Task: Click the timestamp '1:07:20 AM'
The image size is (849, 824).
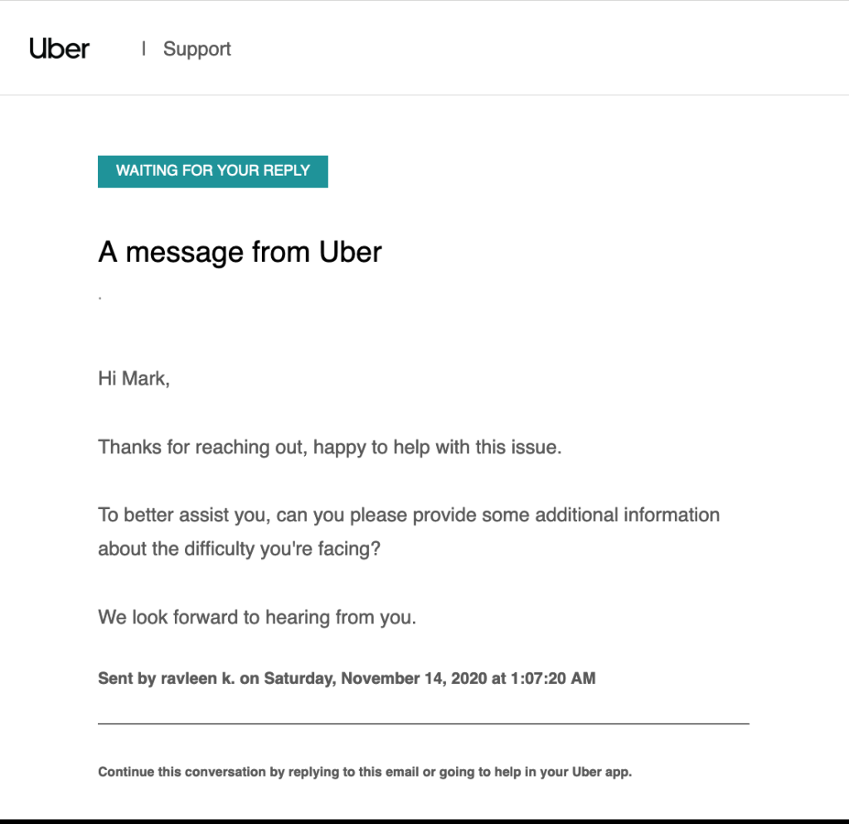Action: pos(551,678)
